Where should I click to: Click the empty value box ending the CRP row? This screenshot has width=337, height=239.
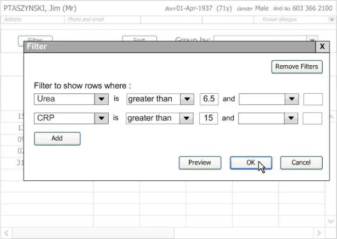click(313, 118)
